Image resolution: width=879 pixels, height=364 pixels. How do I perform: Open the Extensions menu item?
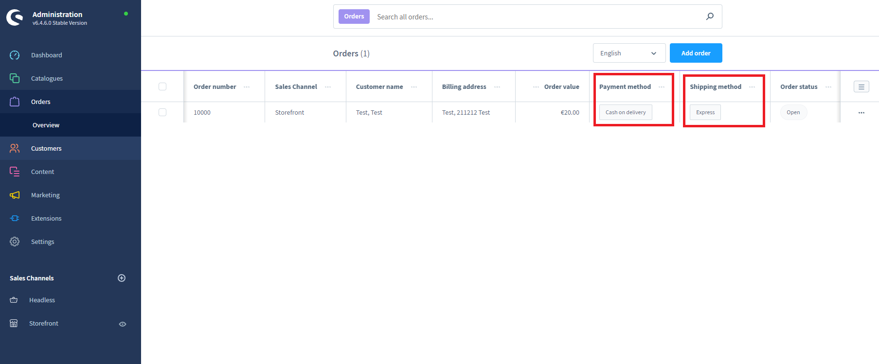46,218
